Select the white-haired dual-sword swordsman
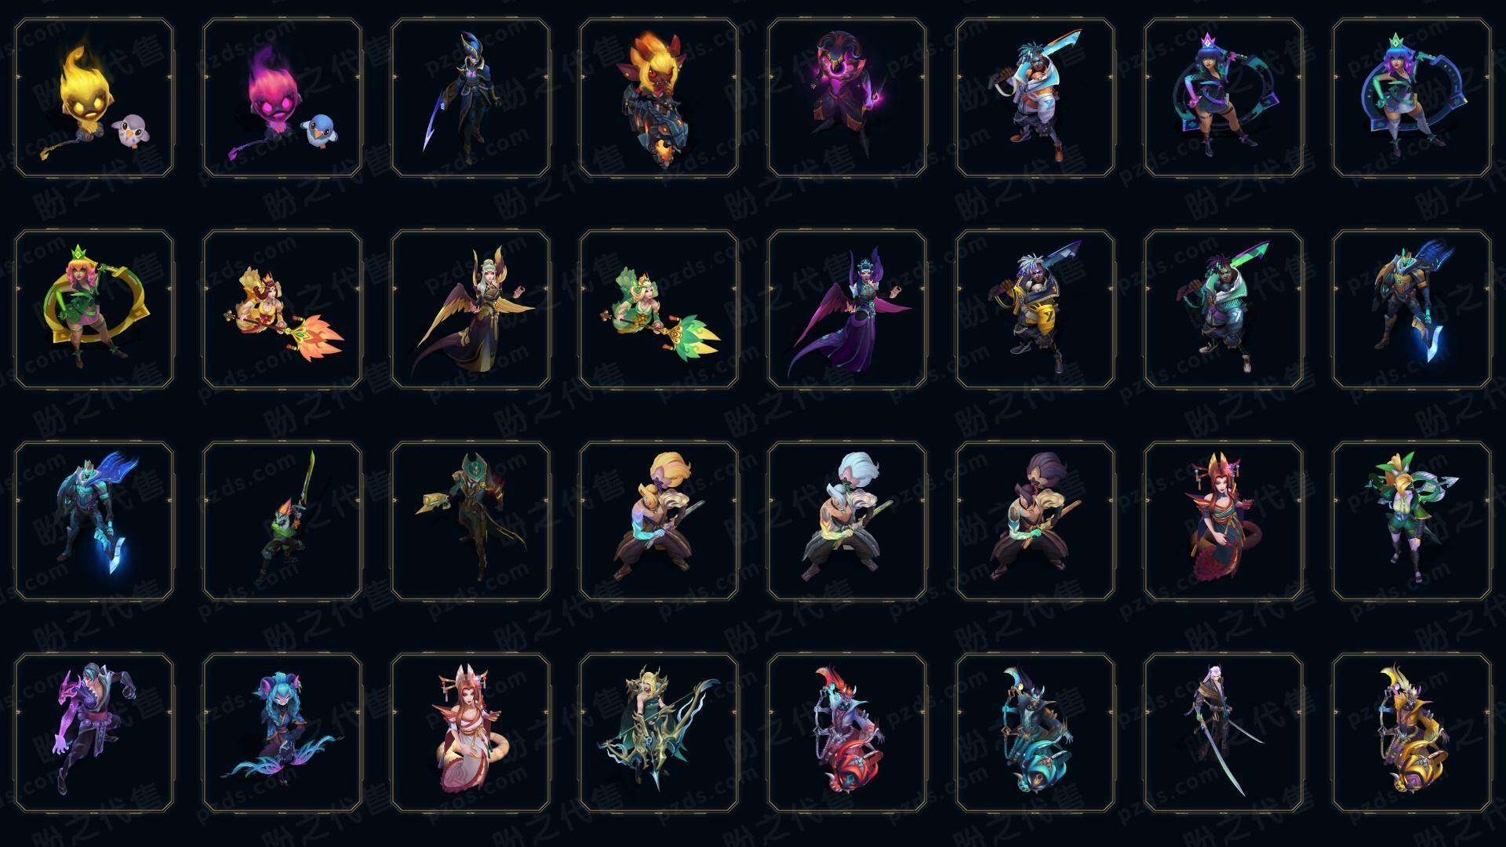The height and width of the screenshot is (847, 1506). [1224, 732]
